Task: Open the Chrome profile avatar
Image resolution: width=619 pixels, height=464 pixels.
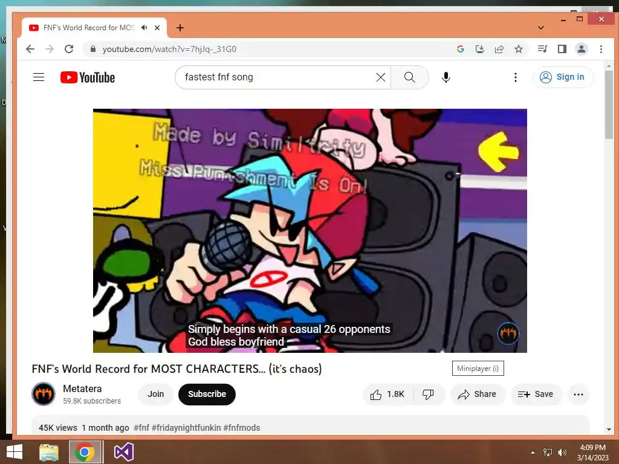Action: tap(582, 49)
